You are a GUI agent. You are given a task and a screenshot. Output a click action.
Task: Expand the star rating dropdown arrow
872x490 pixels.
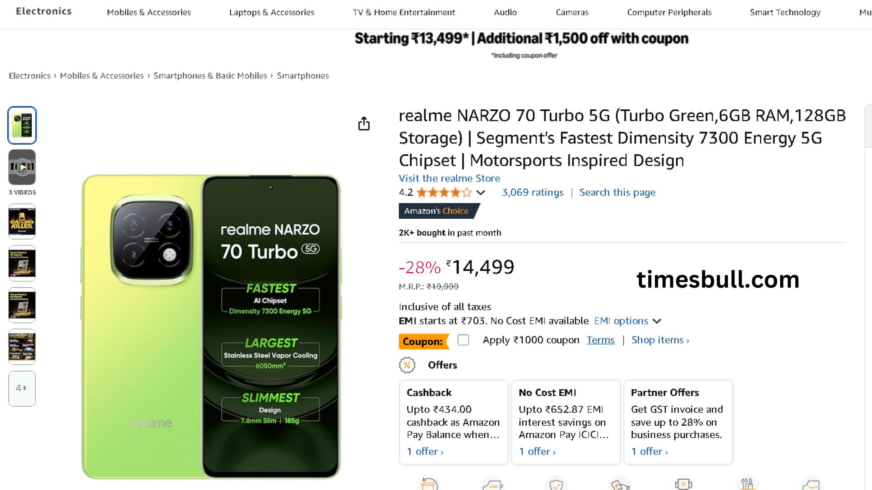(481, 193)
